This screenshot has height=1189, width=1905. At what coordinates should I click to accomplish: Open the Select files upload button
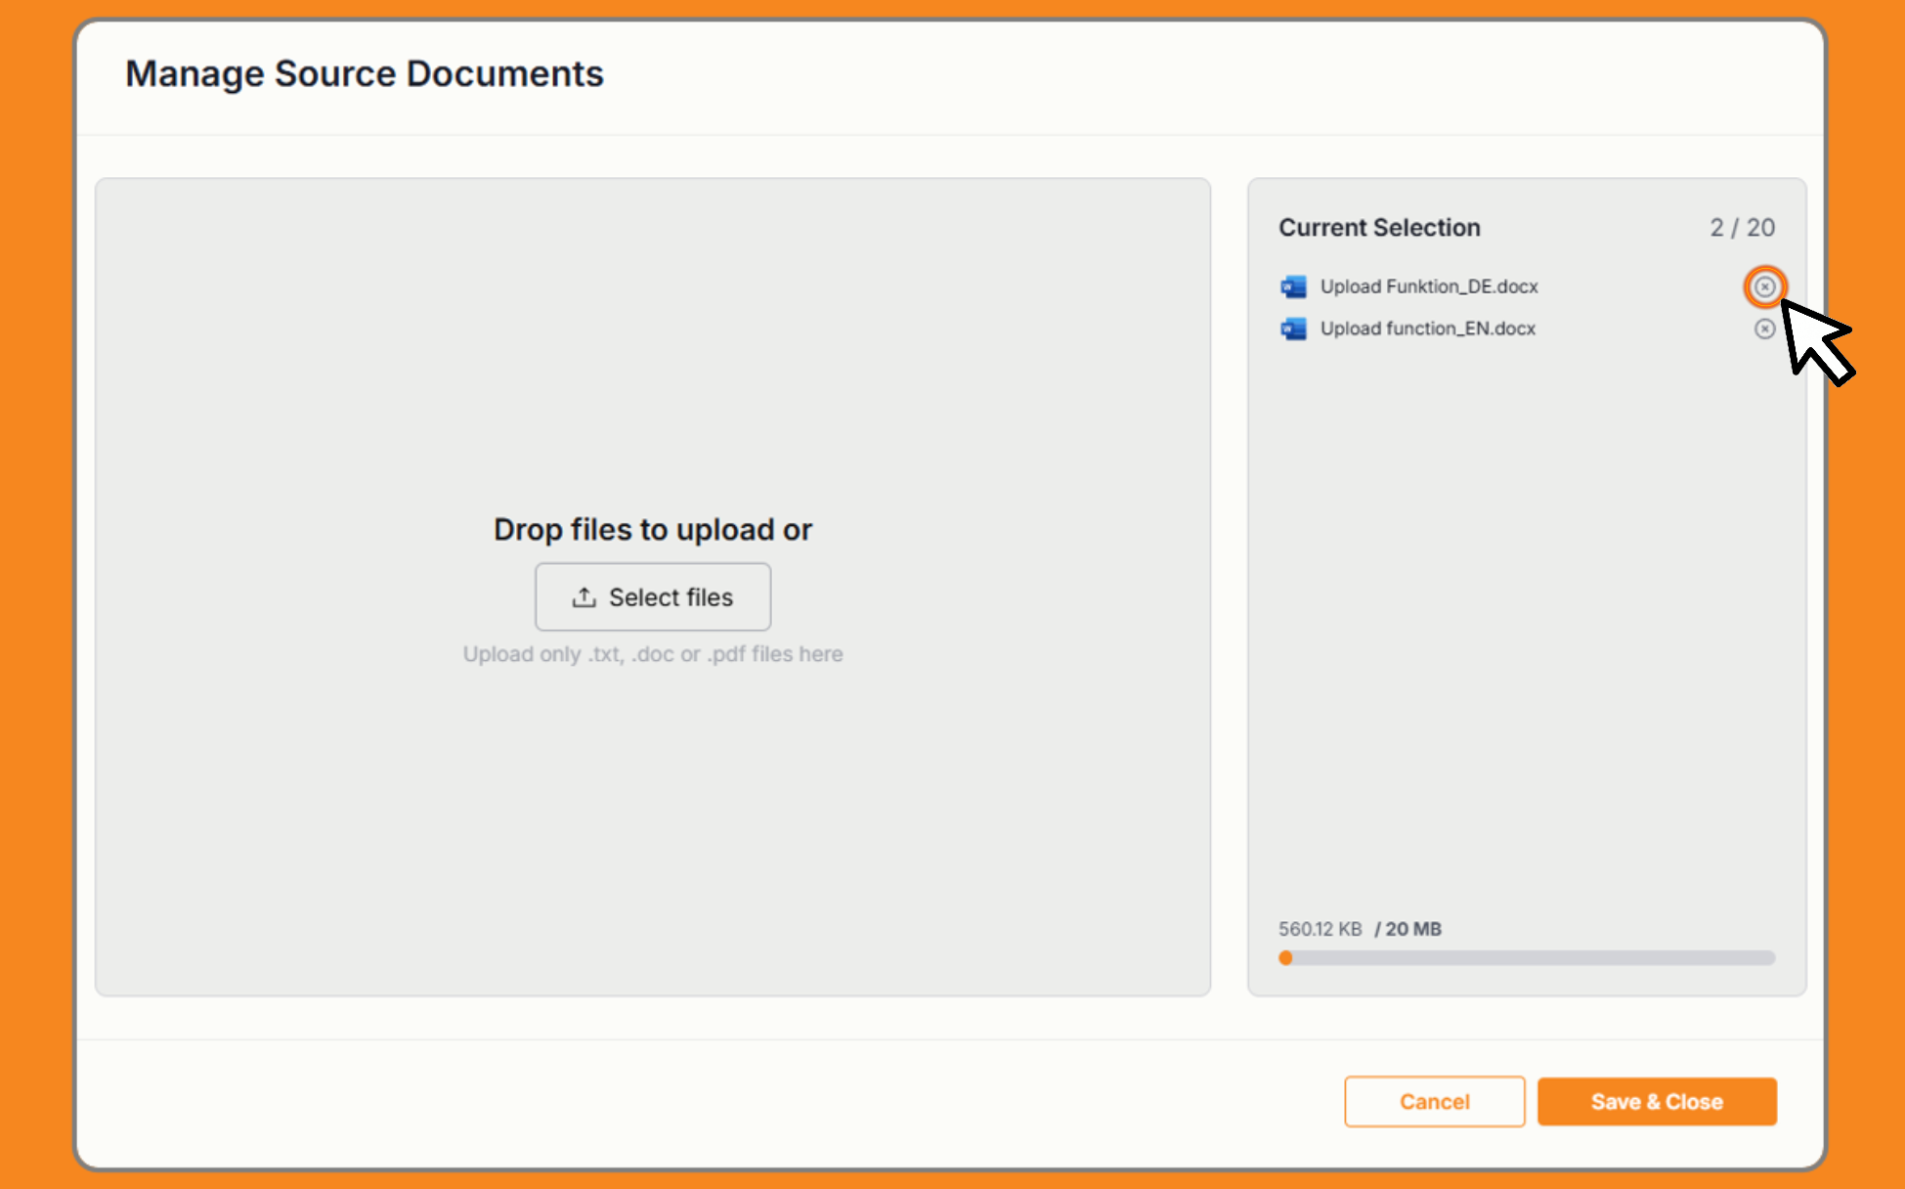coord(653,596)
